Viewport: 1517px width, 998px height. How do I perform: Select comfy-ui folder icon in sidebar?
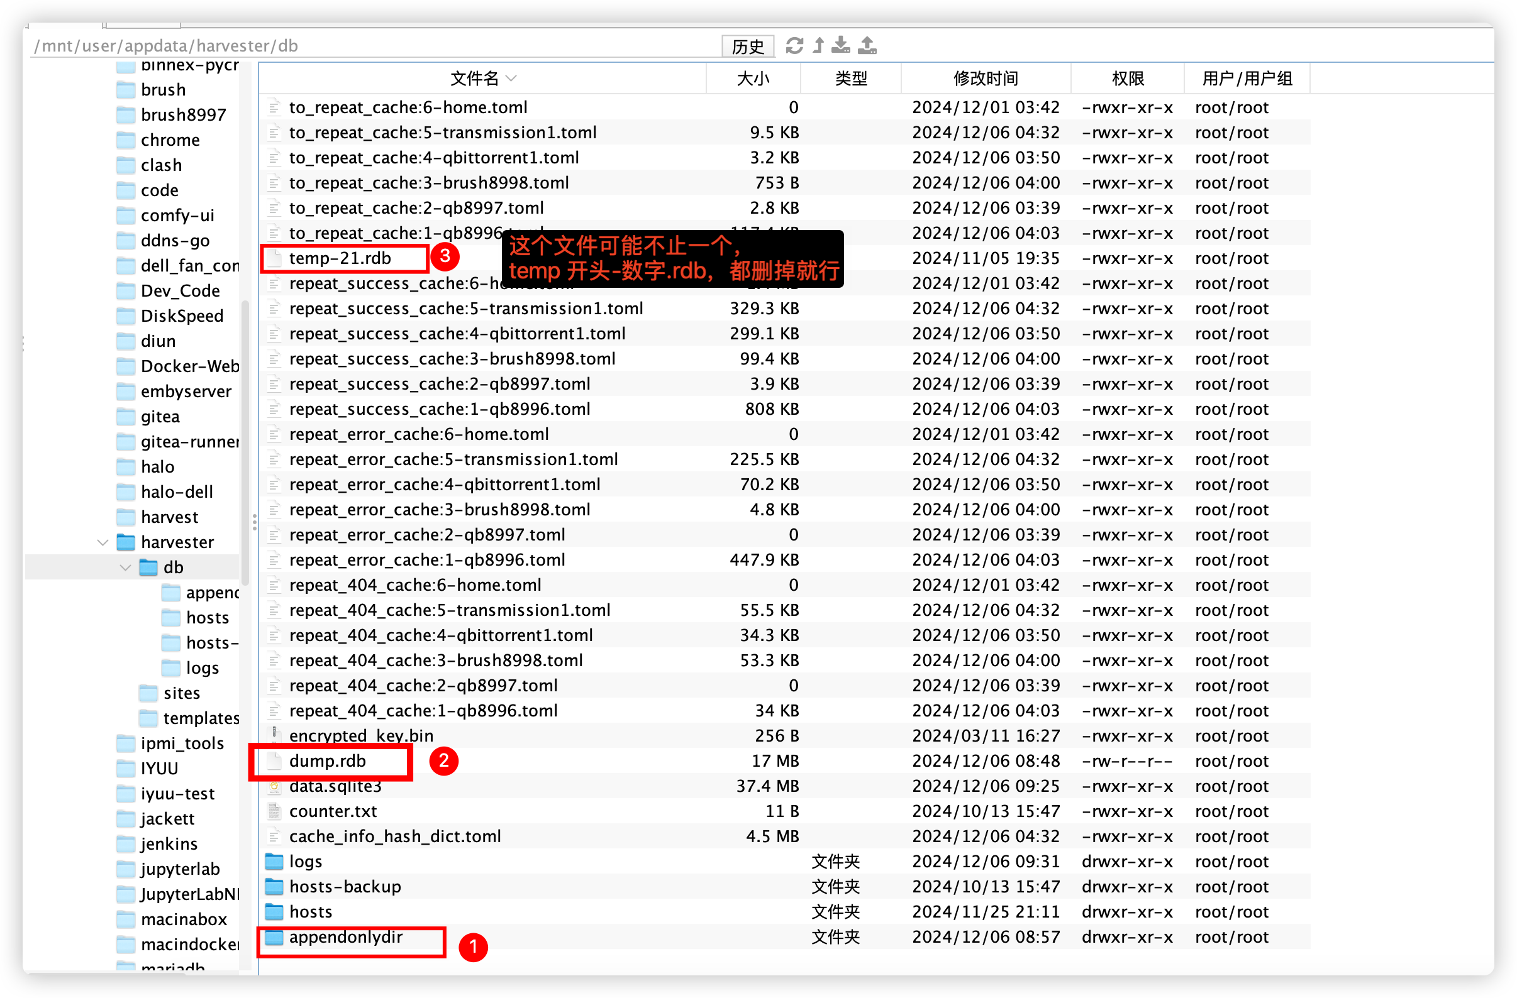coord(126,216)
